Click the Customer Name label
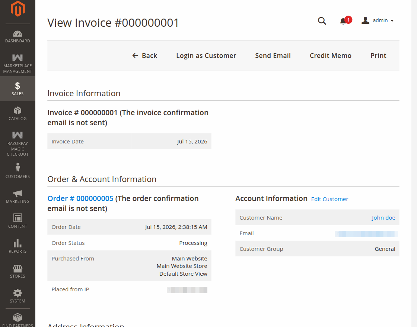 [261, 218]
